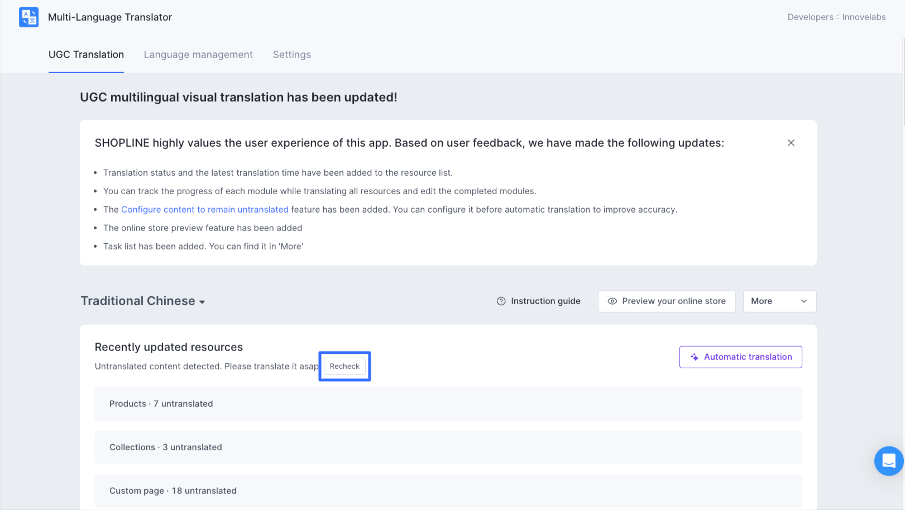This screenshot has width=905, height=510.
Task: Start Automatic translation
Action: 740,357
